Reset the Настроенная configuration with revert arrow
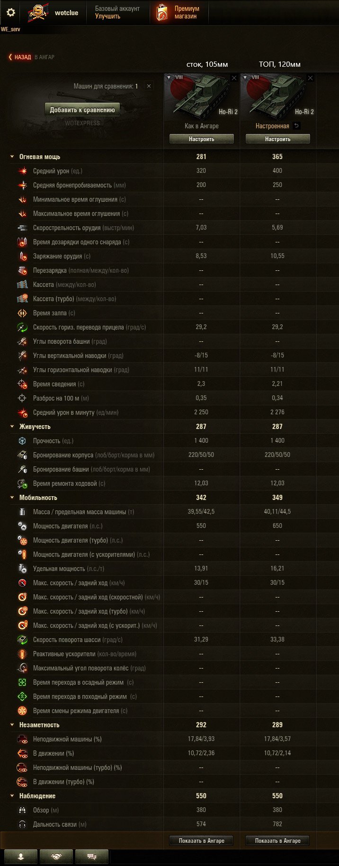The height and width of the screenshot is (866, 339). 296,126
